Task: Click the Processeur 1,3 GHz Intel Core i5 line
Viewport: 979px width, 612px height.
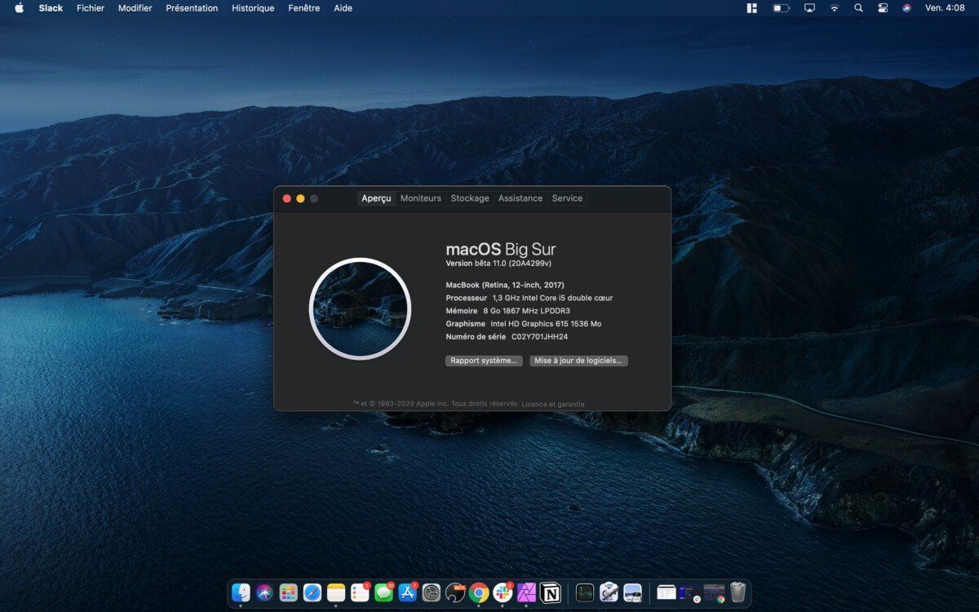Action: tap(529, 298)
